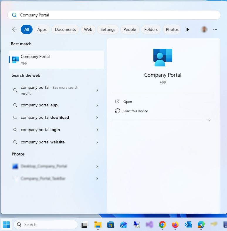Image resolution: width=227 pixels, height=231 pixels.
Task: Switch to the Photos filter tab
Action: tap(172, 29)
